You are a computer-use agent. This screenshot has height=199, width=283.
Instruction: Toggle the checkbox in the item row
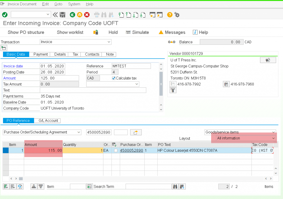116,150
